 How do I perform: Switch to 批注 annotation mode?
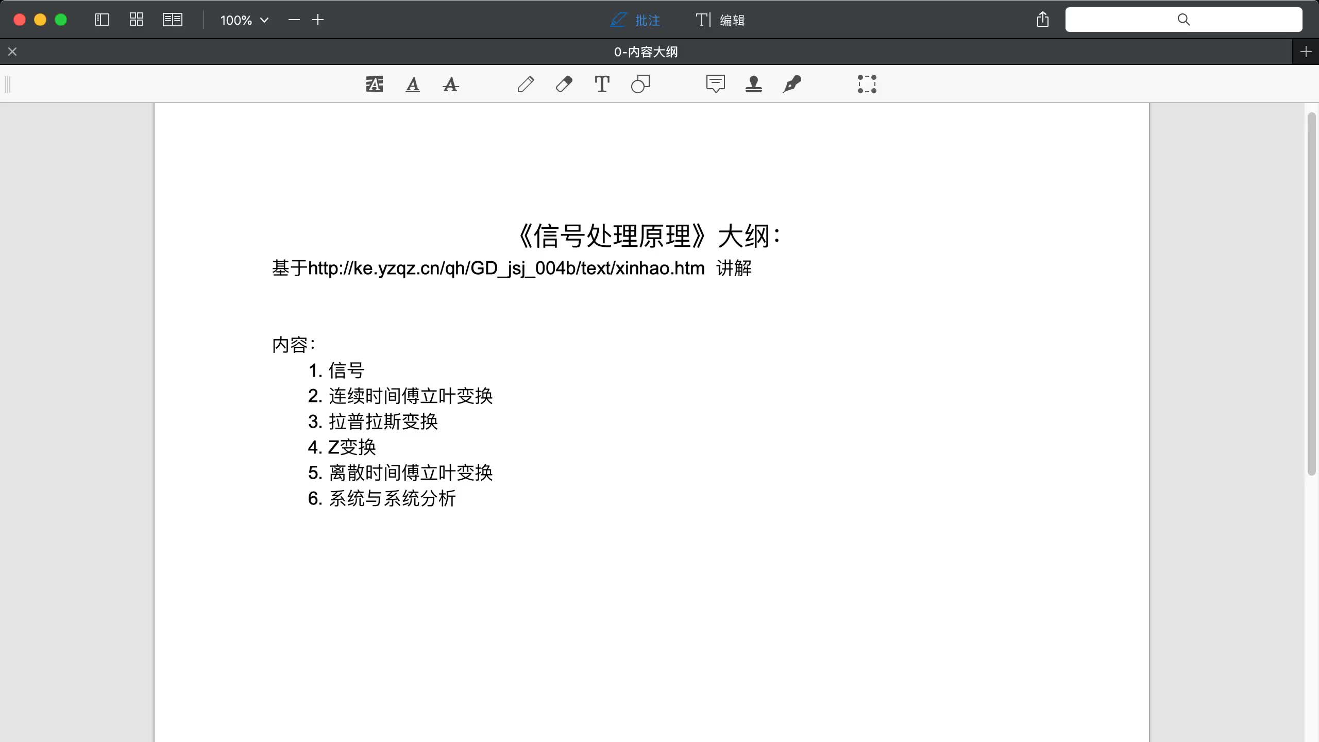point(635,20)
